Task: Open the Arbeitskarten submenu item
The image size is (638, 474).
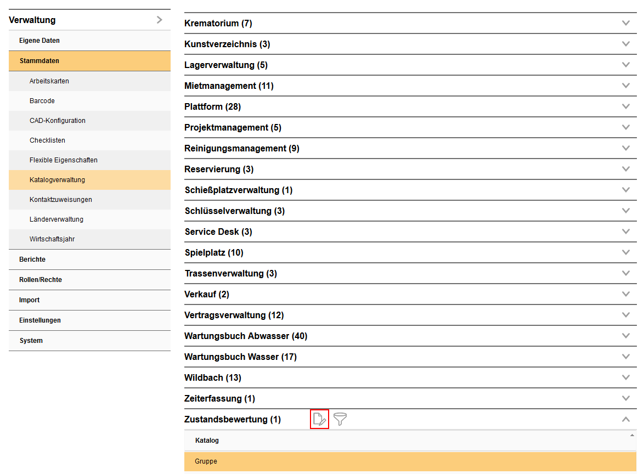Action: click(x=49, y=81)
